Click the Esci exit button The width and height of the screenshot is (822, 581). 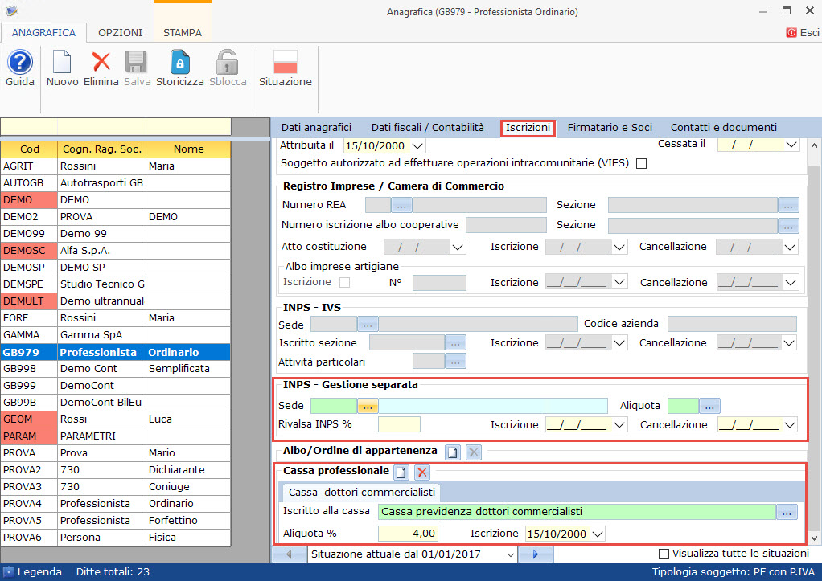[x=803, y=33]
